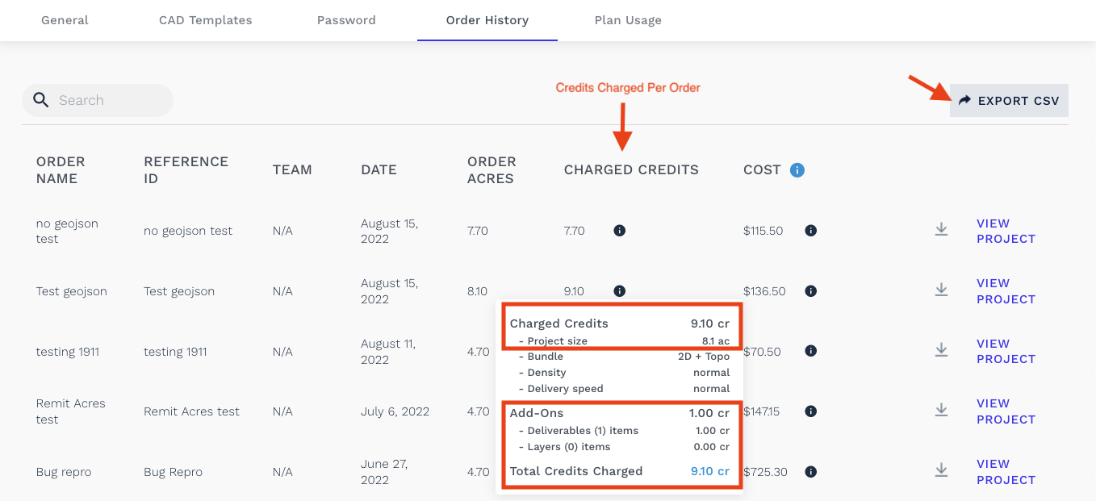Viewport: 1096px width, 501px height.
Task: Show cost details for the $725.30 order
Action: tap(811, 472)
